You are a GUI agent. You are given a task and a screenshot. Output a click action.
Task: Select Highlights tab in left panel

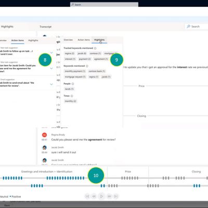pos(33,41)
